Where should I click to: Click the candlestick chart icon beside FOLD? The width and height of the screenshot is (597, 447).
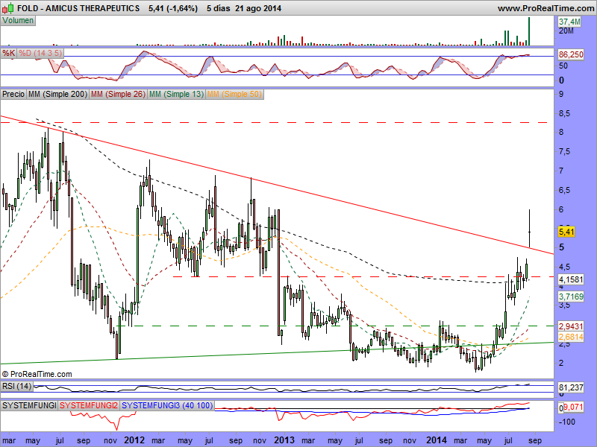tap(8, 8)
